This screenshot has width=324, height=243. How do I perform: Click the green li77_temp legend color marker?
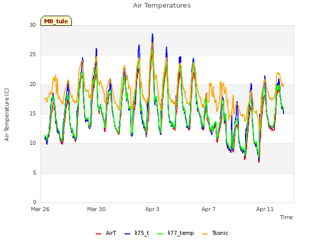(160, 233)
